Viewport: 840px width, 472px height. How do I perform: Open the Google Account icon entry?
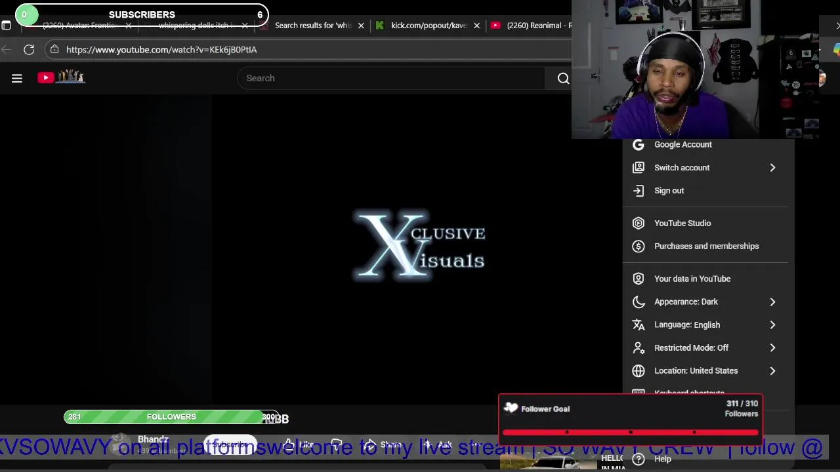coord(638,144)
